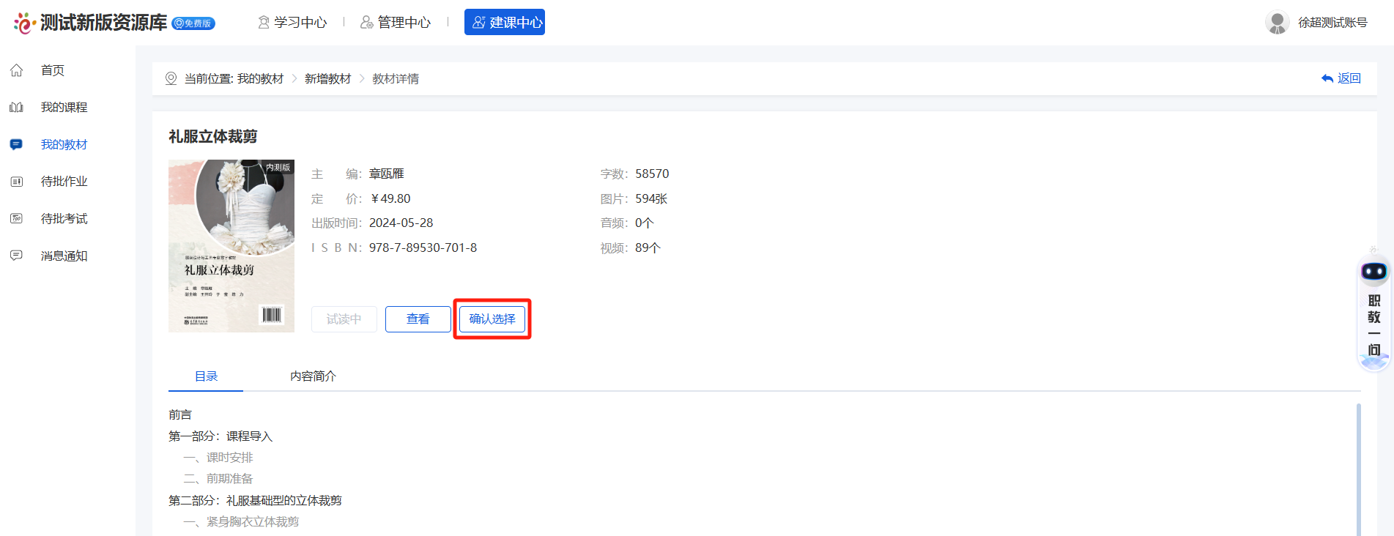Click the 消息通知 message icon
1394x536 pixels.
tap(16, 256)
